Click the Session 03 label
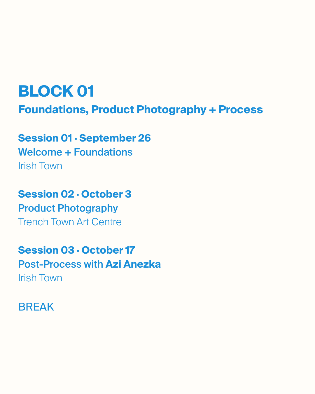Viewport: 315px width, 394px height. 46,250
